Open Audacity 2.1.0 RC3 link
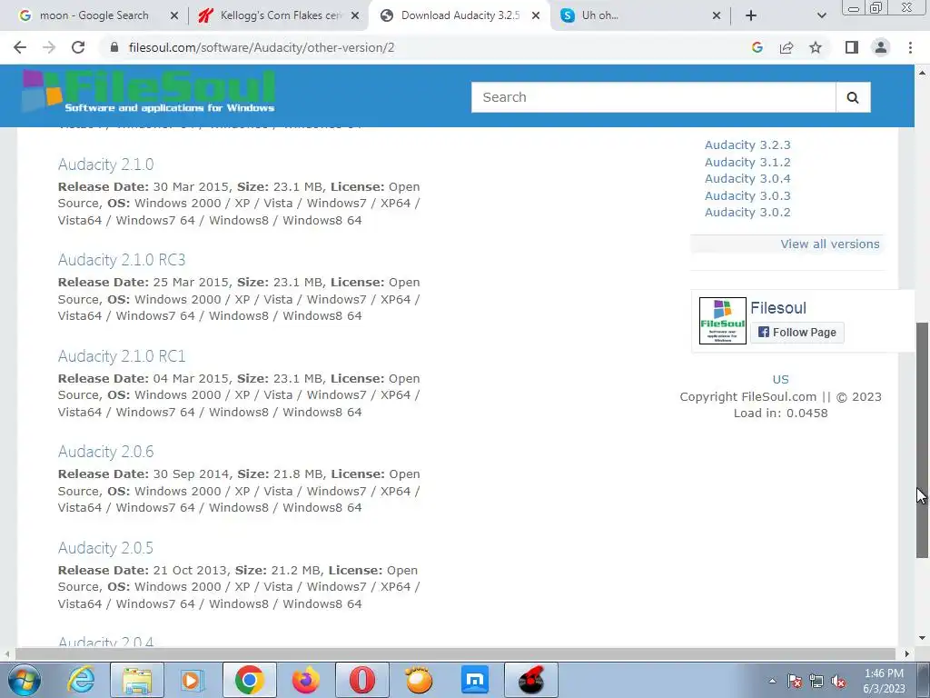Viewport: 930px width, 698px height. point(122,260)
